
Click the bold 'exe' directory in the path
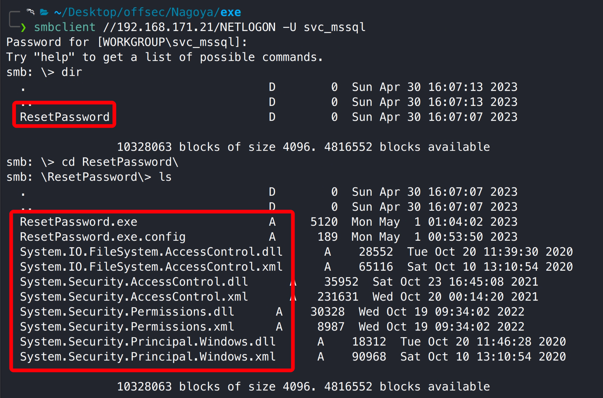tap(231, 12)
